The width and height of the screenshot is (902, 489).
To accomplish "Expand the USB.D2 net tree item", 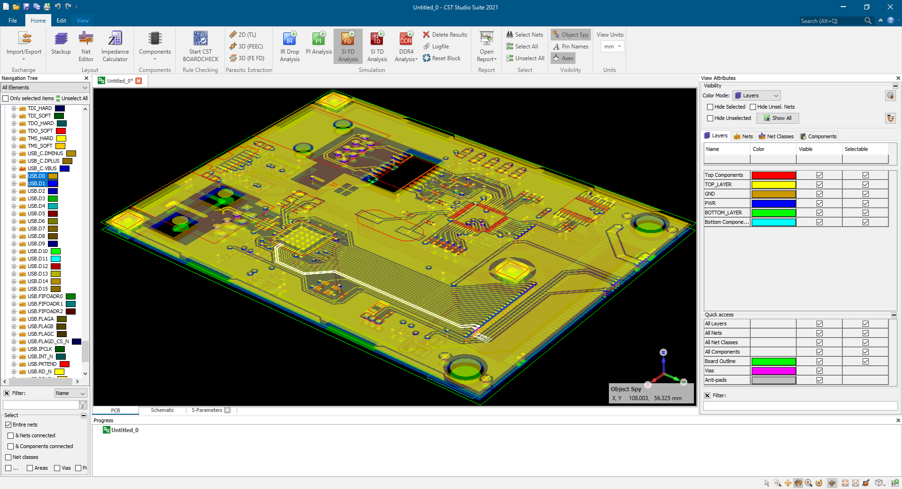I will [x=14, y=191].
